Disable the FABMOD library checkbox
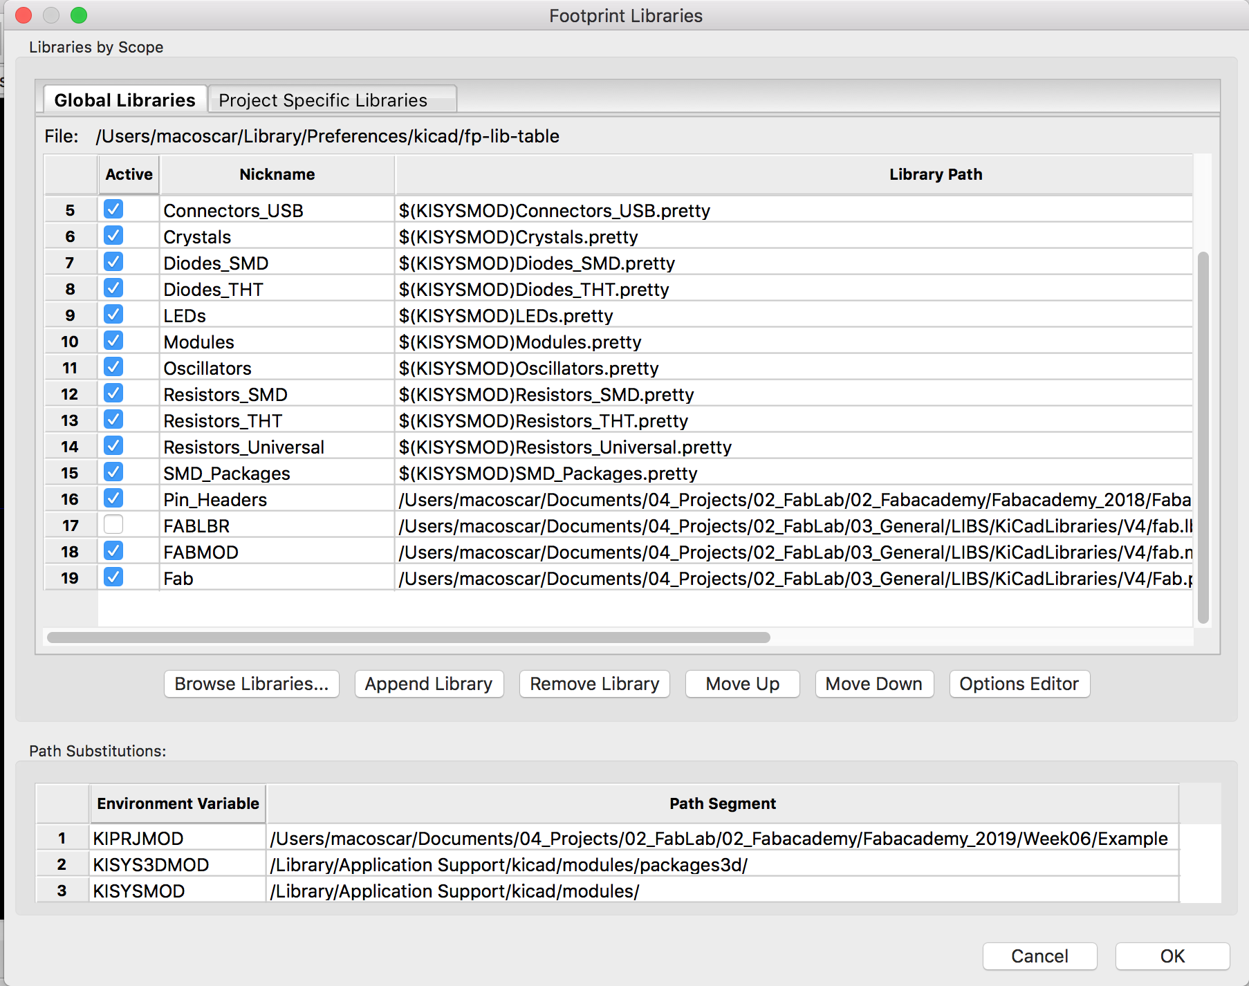 click(x=113, y=551)
